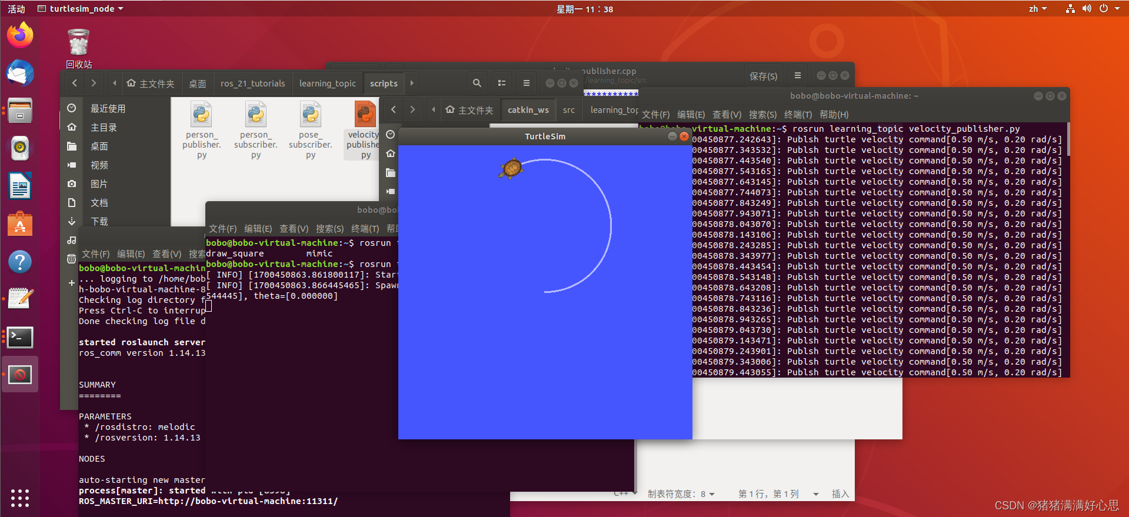Select 最近使用 in Files sidebar
The width and height of the screenshot is (1129, 517).
(x=108, y=108)
